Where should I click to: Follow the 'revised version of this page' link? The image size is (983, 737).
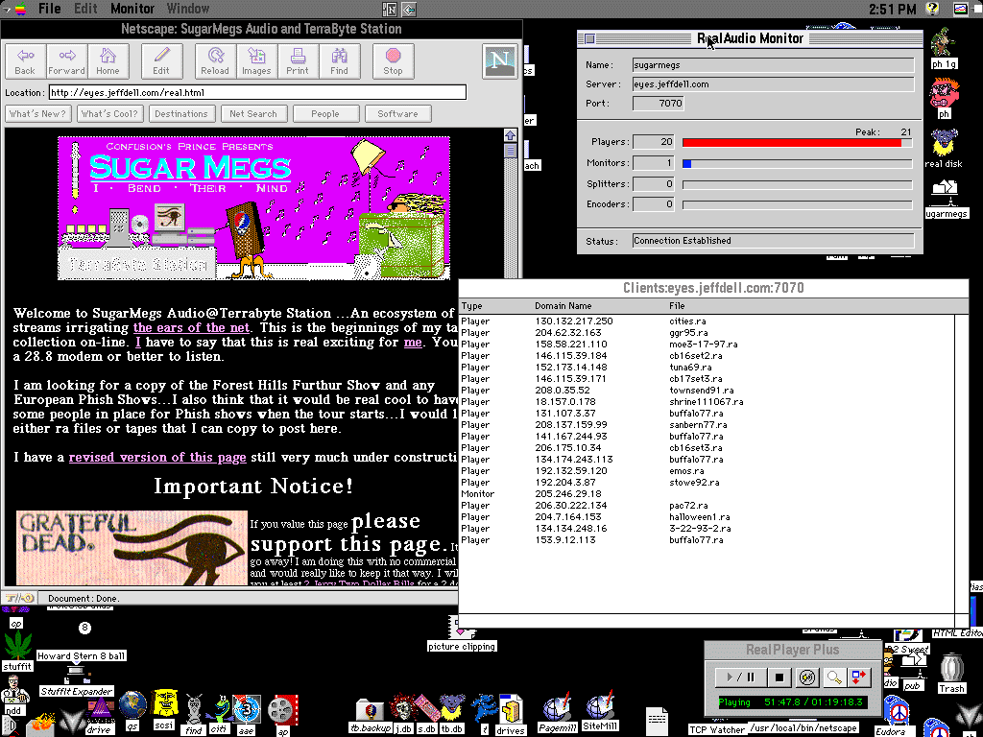click(157, 458)
